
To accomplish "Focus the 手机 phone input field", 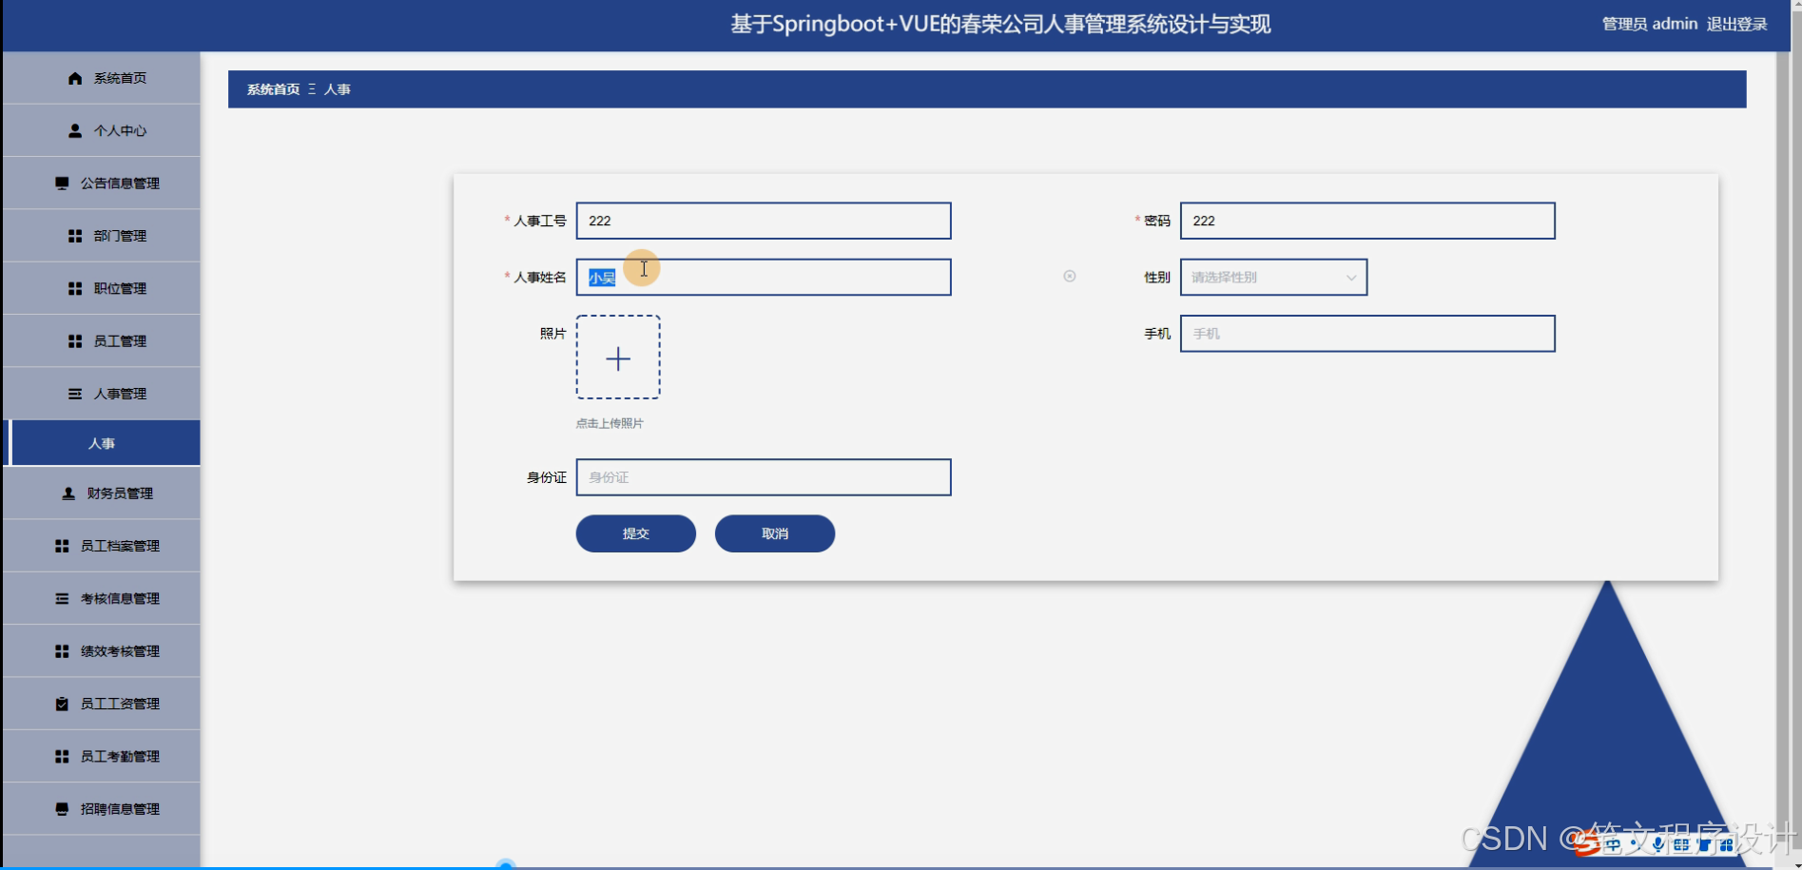I will 1366,334.
